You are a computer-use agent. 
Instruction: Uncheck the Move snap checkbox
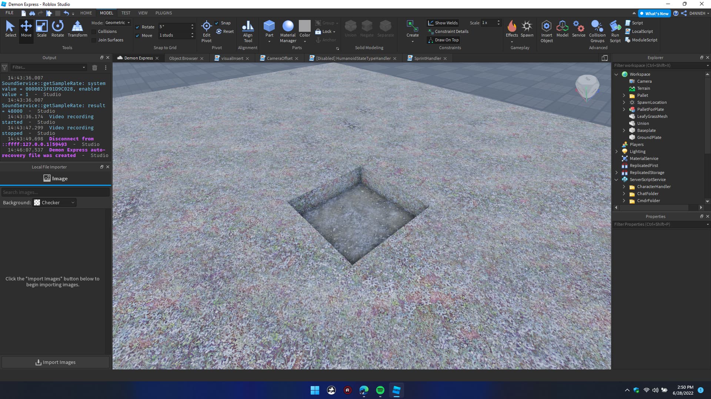137,35
